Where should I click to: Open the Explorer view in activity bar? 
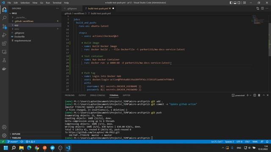(4, 10)
